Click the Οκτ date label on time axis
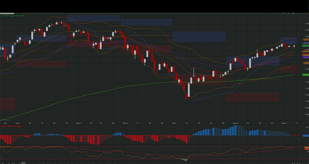 tap(174, 123)
